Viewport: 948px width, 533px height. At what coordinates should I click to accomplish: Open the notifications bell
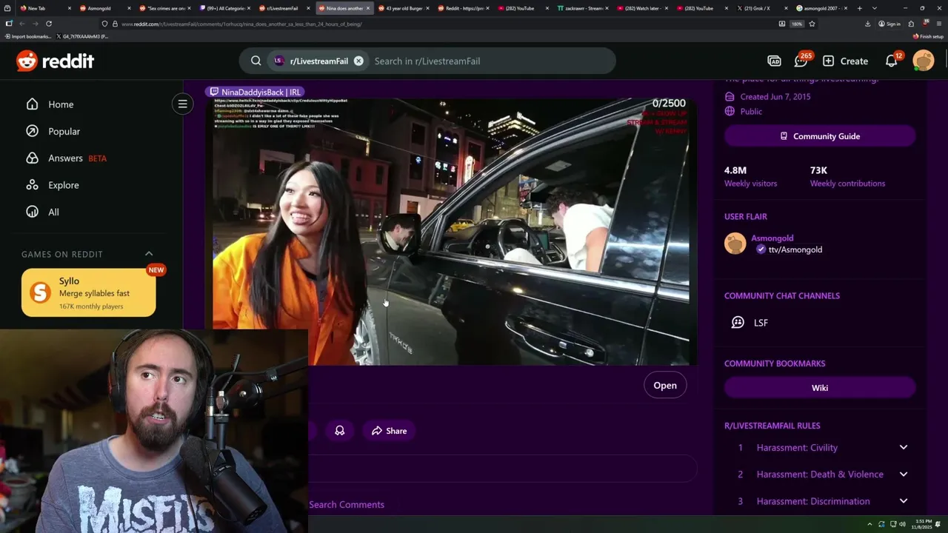click(892, 61)
